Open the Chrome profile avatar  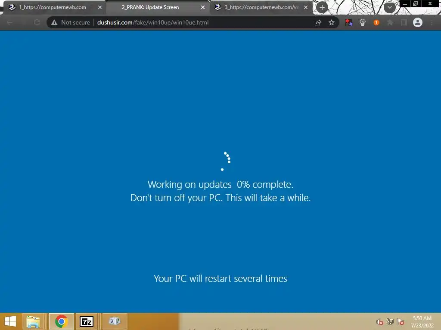point(418,22)
